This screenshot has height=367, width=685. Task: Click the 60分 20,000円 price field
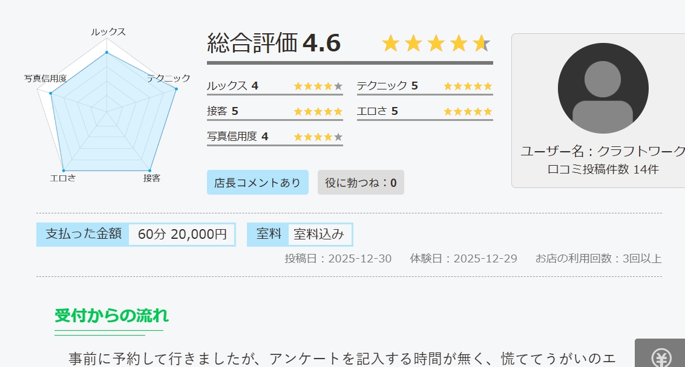click(182, 234)
